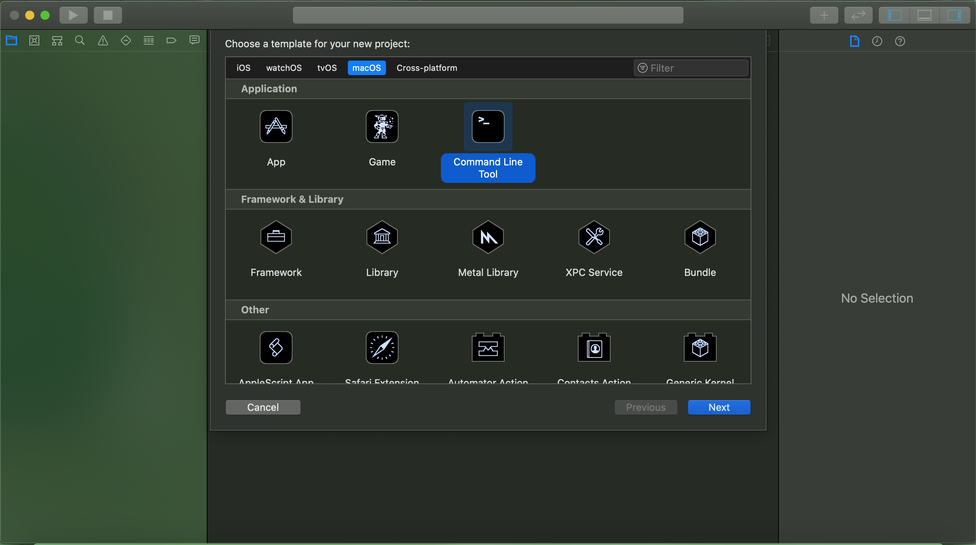Viewport: 976px width, 545px height.
Task: Open the Symbol navigator icon
Action: [57, 40]
